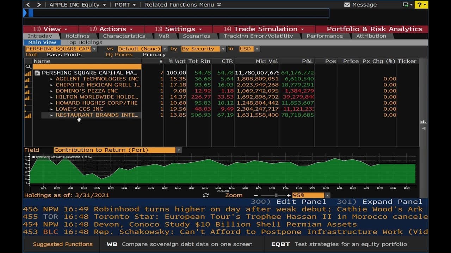Open the 13) Settings menu

(x=178, y=29)
